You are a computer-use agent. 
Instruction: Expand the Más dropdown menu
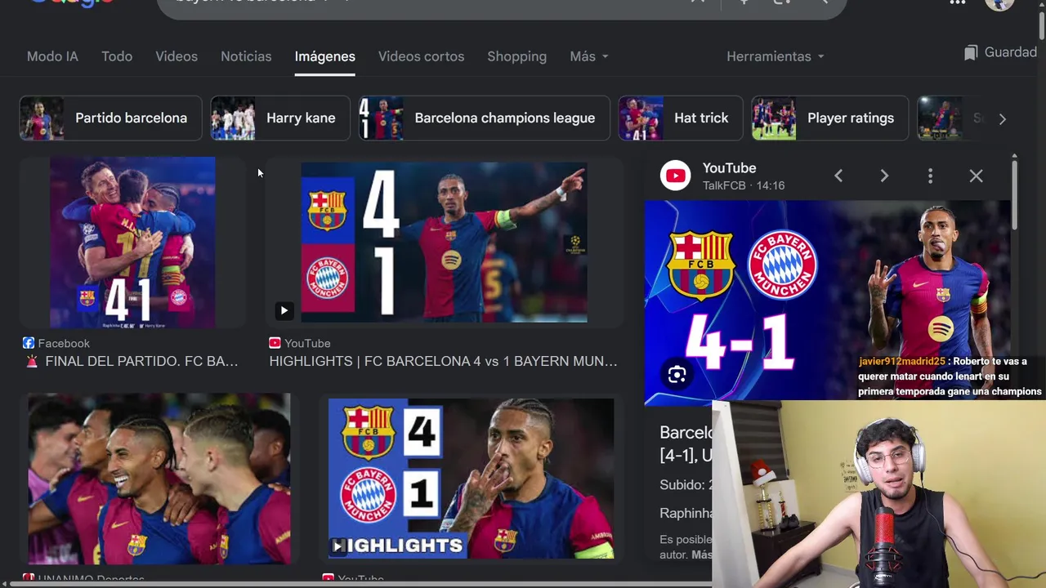[x=589, y=56]
